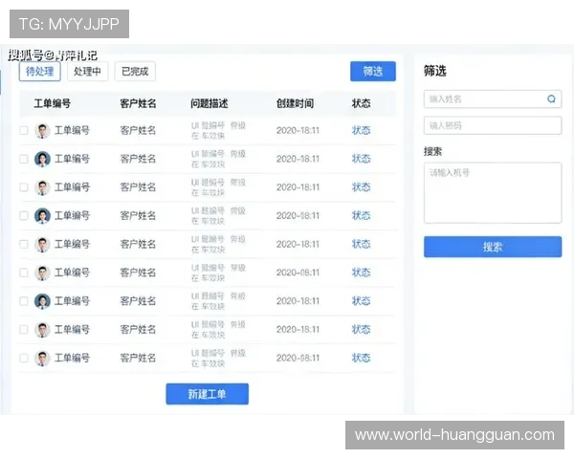Click the 工单编号 column header
Viewport: 574px width, 459px height.
click(53, 103)
